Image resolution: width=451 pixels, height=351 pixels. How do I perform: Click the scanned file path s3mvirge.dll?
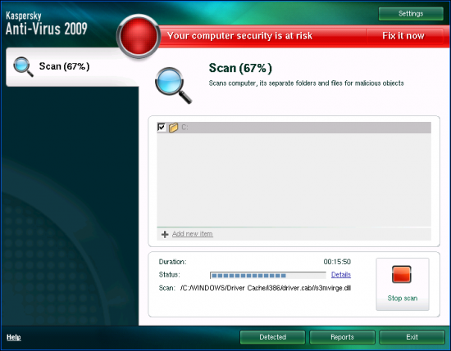266,288
